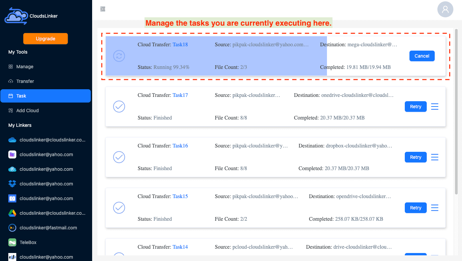Open the user profile avatar
The height and width of the screenshot is (261, 462).
coord(445,9)
